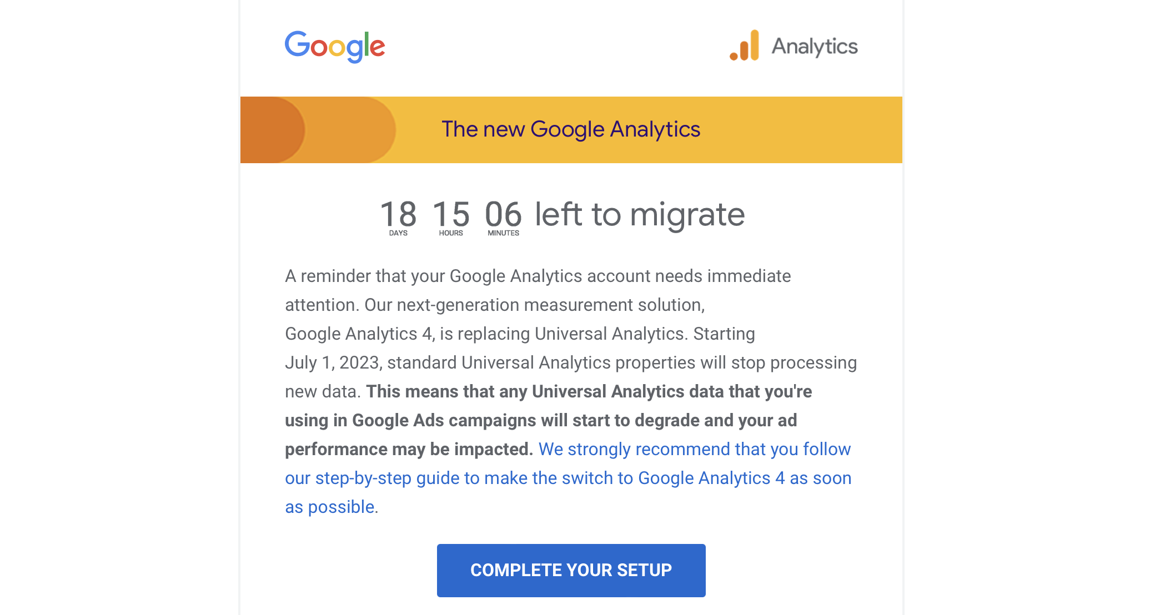Click the 'left to migrate' heading

[x=640, y=214]
